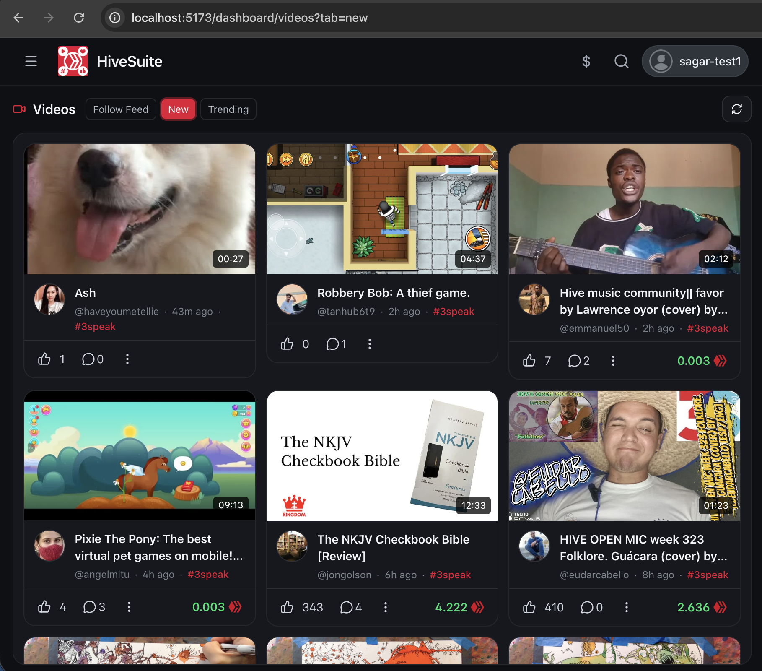
Task: Click the browser address bar URL
Action: pos(249,18)
